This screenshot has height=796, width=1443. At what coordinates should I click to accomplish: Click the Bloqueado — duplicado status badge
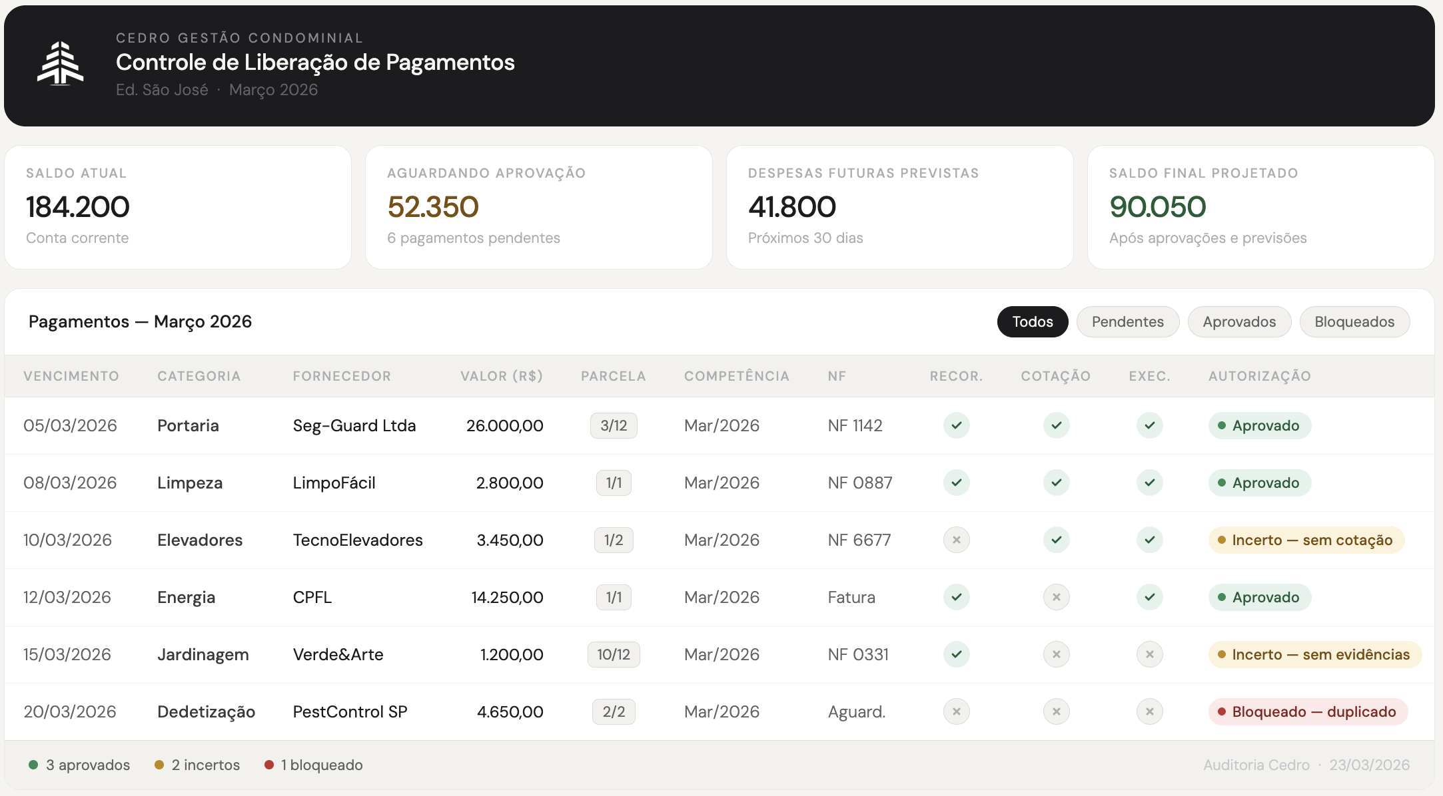pos(1307,711)
